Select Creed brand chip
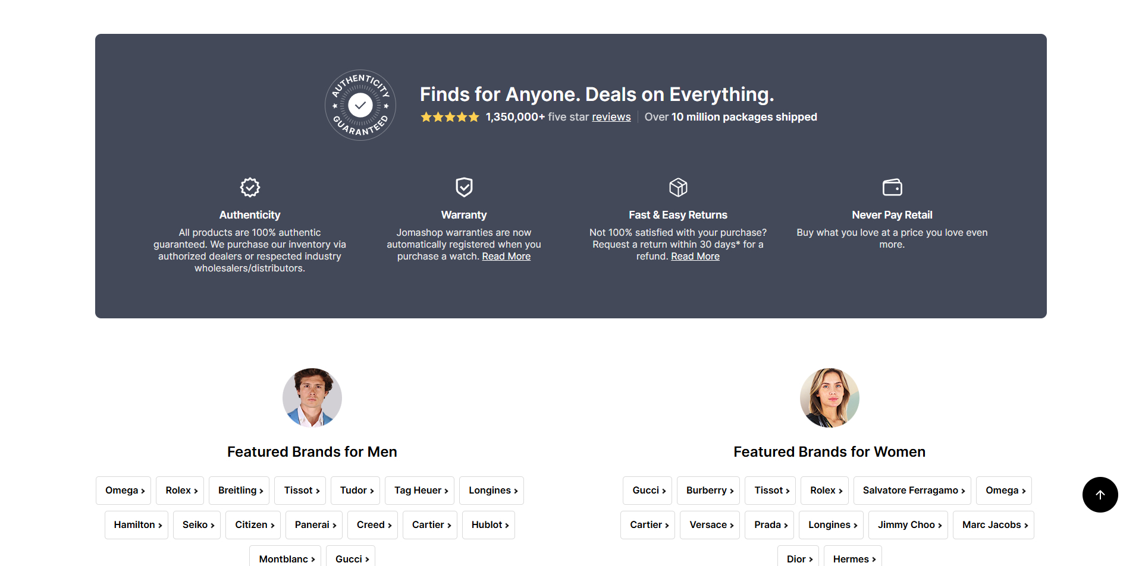This screenshot has height=566, width=1142. pos(373,525)
